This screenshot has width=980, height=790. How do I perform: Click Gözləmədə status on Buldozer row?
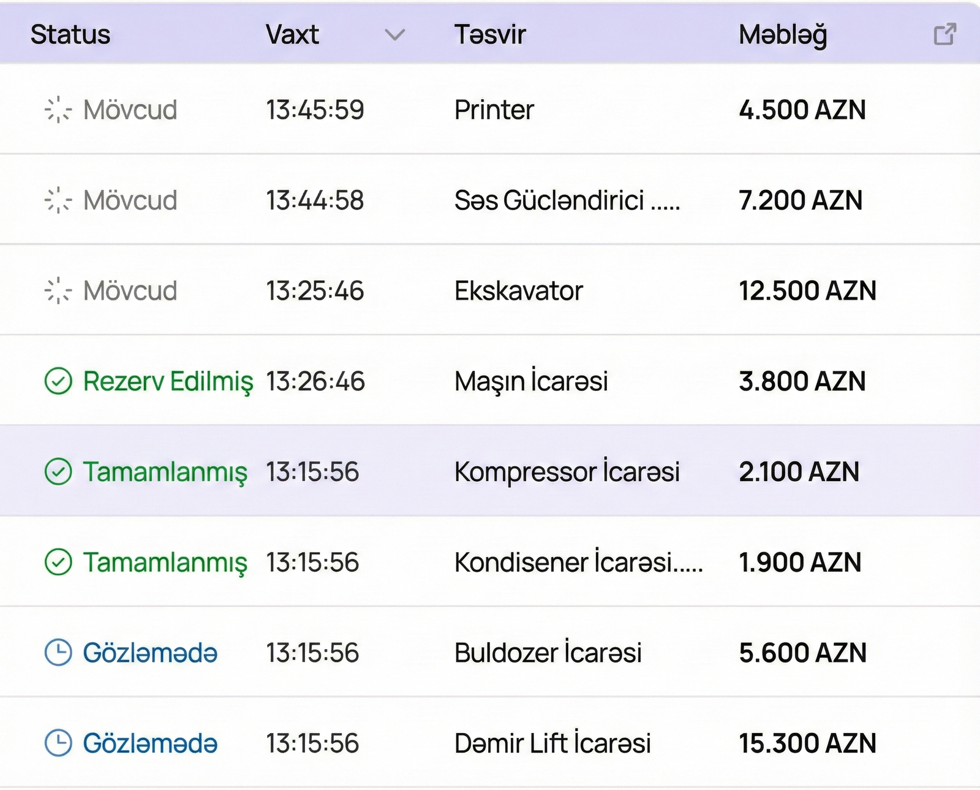coord(150,653)
